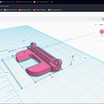Viewport: 104px width, 104px height.
Task: Click the rotation arrow below the model's front edge
Action: (52, 77)
